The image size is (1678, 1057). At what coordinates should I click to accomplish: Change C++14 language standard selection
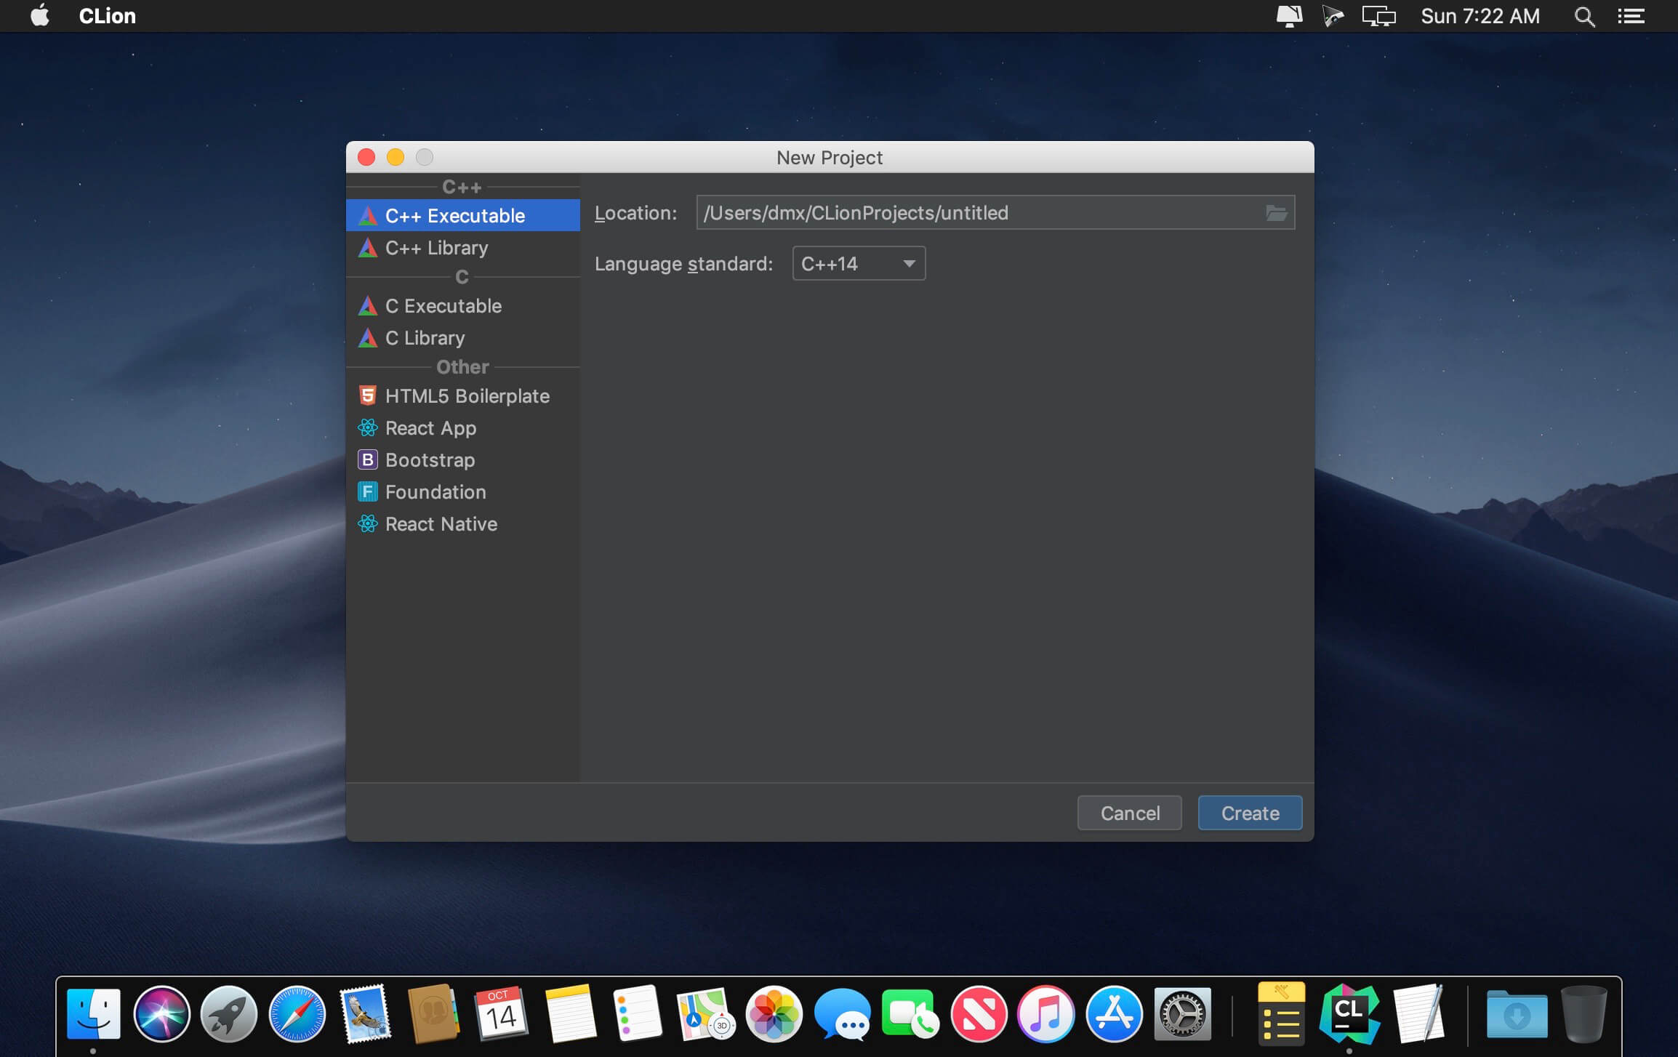[857, 263]
